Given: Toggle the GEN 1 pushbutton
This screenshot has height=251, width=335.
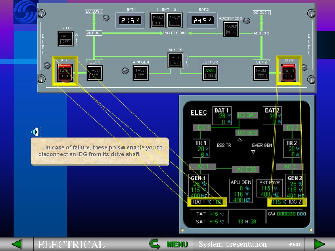Looking at the screenshot, I should point(95,73).
